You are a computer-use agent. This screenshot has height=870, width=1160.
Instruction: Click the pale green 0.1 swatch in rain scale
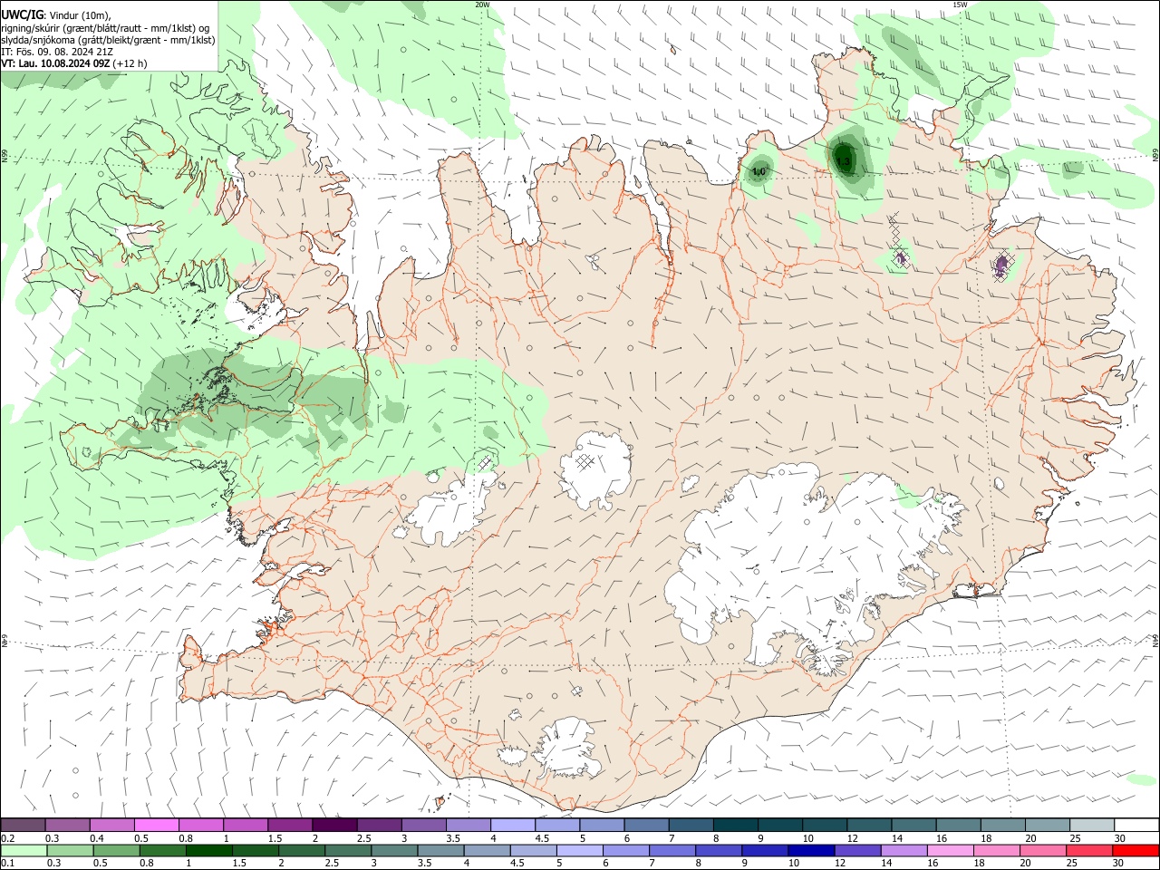pos(23,851)
